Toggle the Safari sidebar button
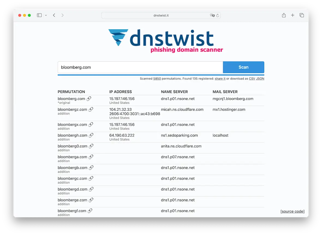 pos(39,15)
